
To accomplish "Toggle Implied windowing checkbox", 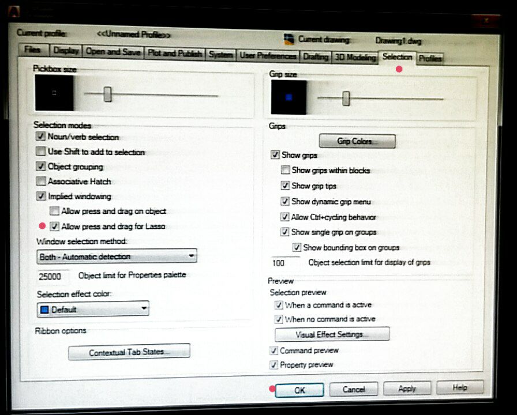I will tap(40, 196).
